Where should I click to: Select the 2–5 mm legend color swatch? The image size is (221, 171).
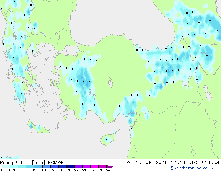[x=30, y=166]
